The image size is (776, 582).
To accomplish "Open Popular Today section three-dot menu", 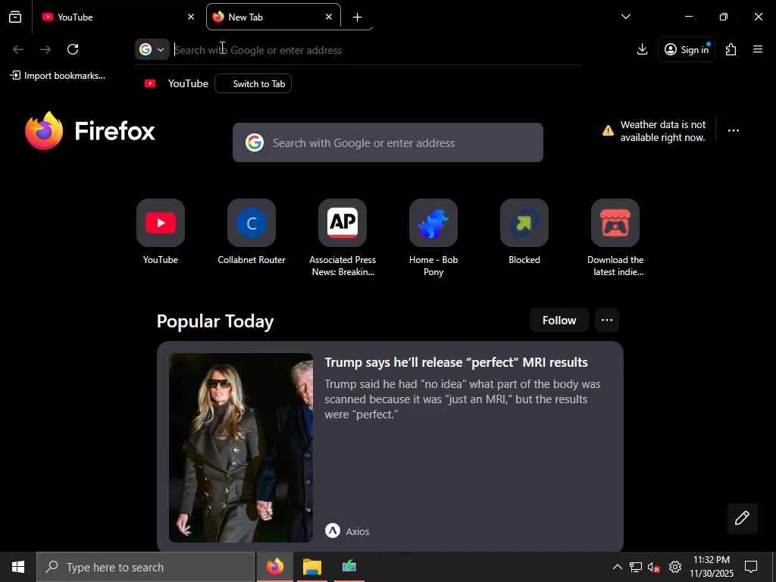I will pyautogui.click(x=607, y=321).
